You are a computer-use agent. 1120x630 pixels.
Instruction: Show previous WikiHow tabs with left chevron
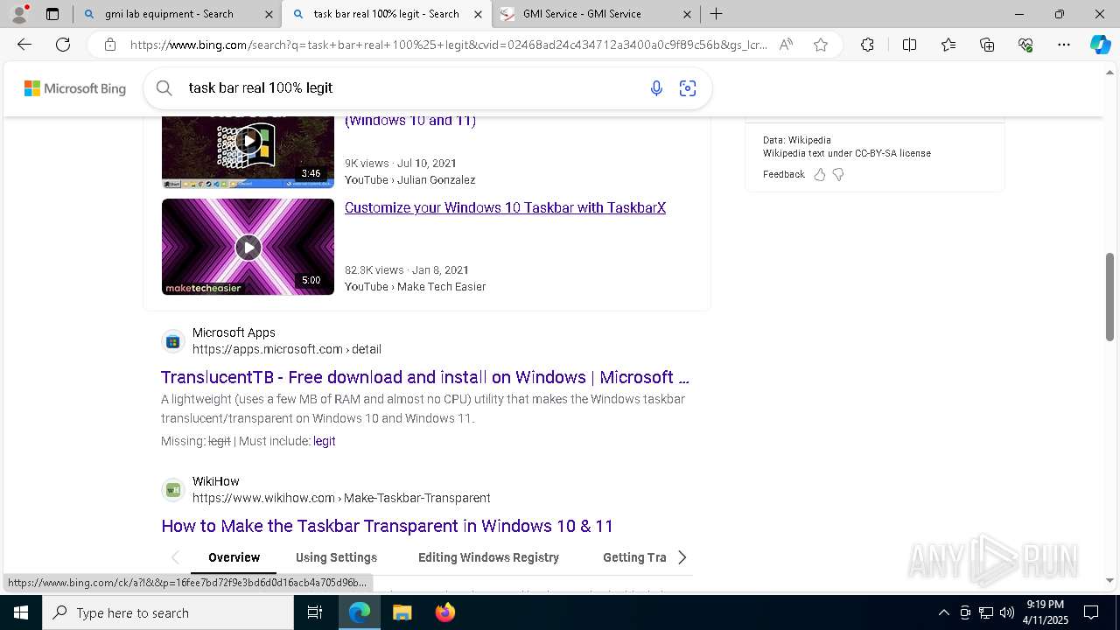(x=175, y=557)
